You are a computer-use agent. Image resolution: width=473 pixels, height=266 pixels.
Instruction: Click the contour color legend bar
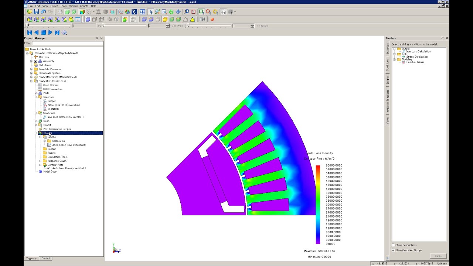(x=318, y=205)
